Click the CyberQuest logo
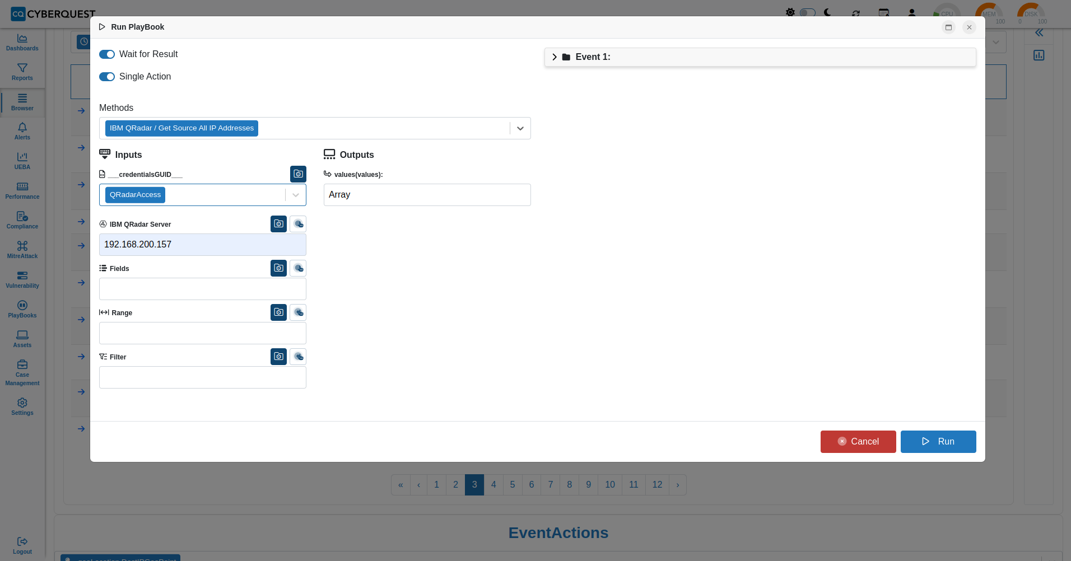The height and width of the screenshot is (561, 1071). [x=53, y=13]
